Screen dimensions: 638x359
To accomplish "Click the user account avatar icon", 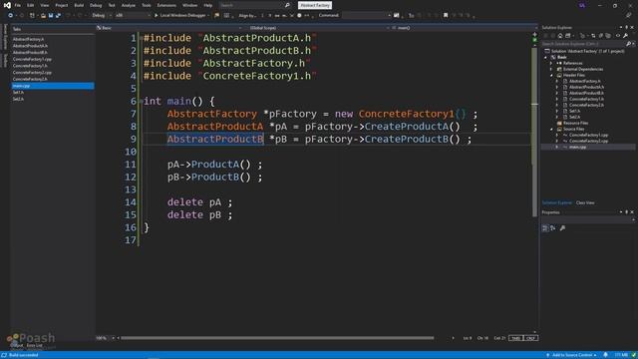I will [x=582, y=5].
